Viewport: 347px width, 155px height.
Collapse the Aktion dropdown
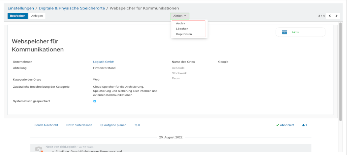click(x=180, y=16)
